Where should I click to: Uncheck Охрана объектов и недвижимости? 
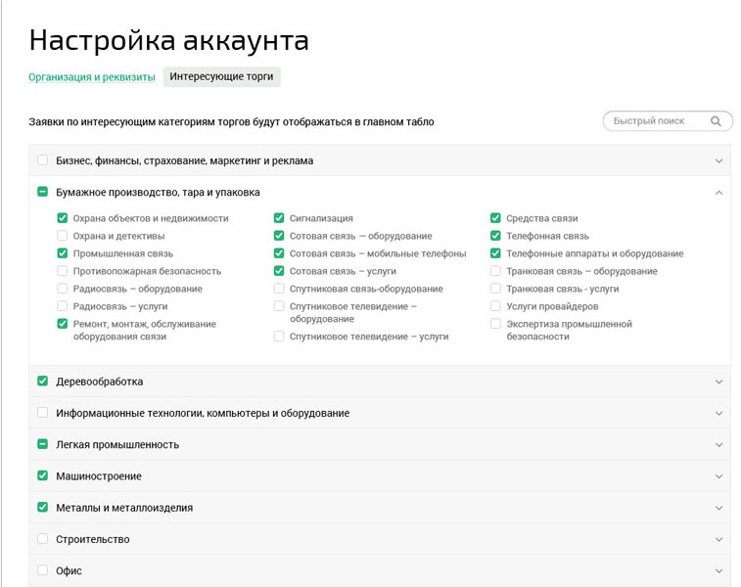[x=63, y=218]
